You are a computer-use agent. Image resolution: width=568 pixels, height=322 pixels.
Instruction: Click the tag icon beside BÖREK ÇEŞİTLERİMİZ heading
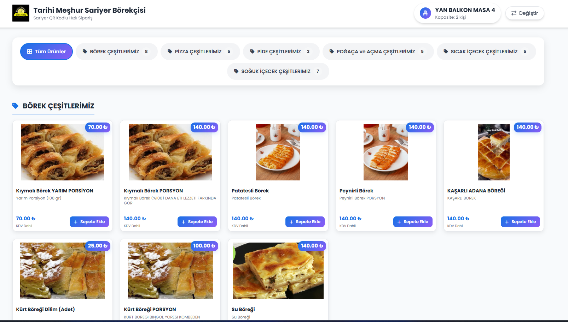click(x=15, y=106)
